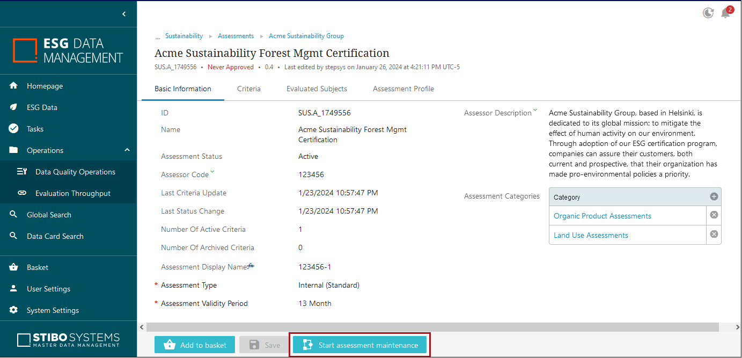
Task: Click the horizontal scrollbar's left arrow
Action: pyautogui.click(x=142, y=327)
